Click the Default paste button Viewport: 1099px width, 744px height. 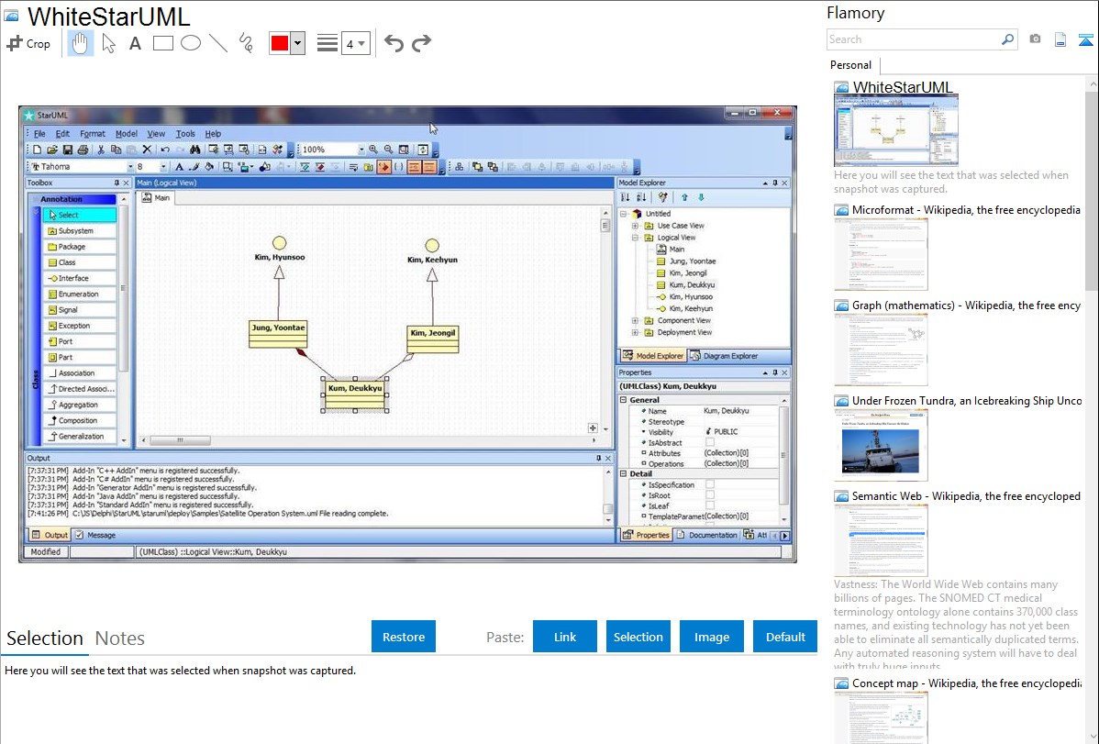[x=785, y=637]
